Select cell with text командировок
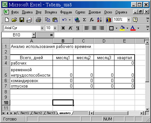This screenshot has height=123, width=151. pos(31,81)
